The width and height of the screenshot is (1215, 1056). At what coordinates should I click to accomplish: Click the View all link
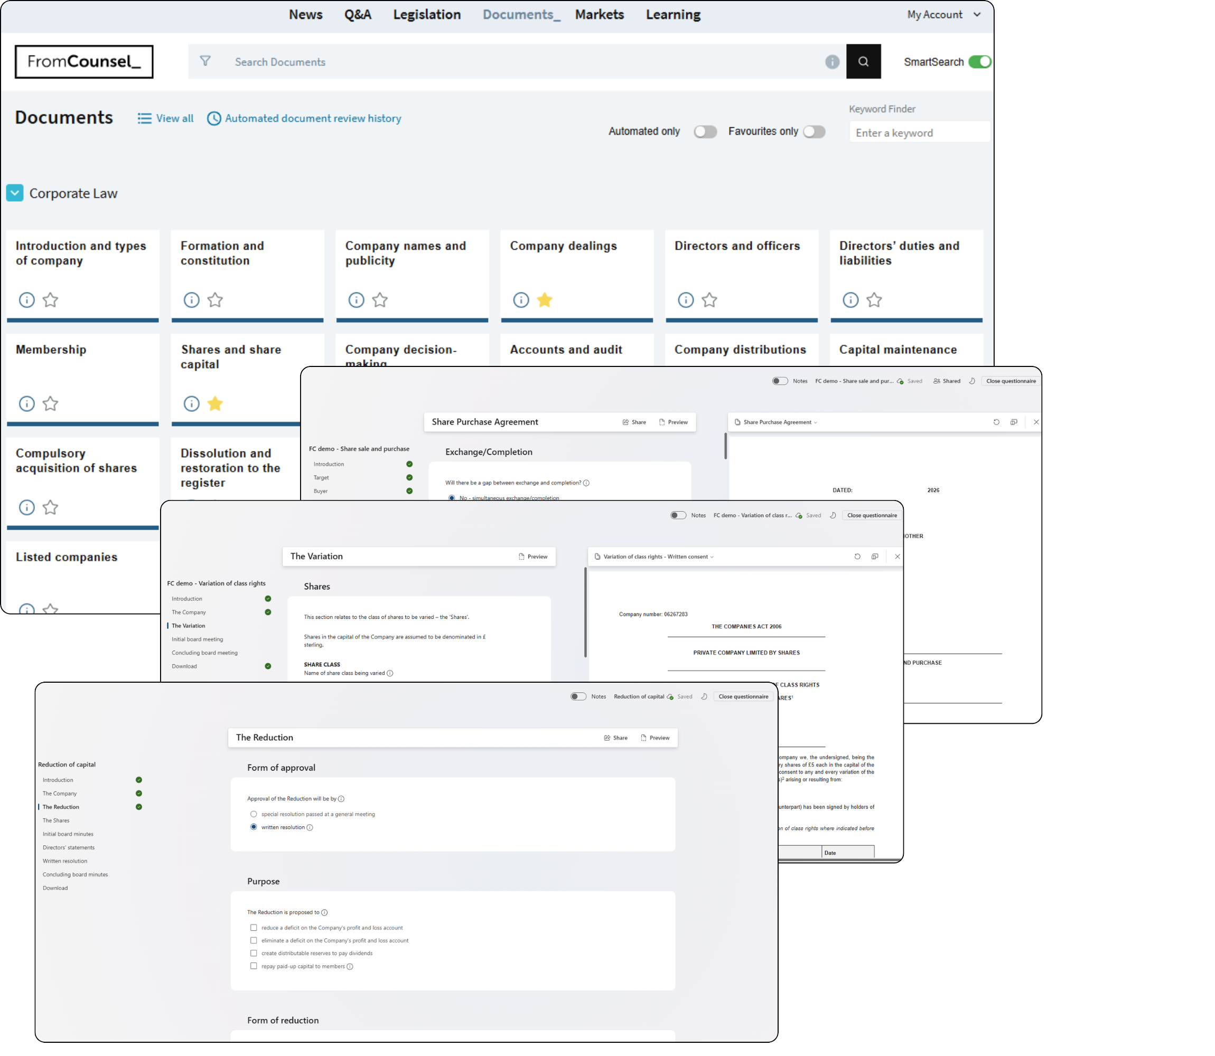point(166,118)
